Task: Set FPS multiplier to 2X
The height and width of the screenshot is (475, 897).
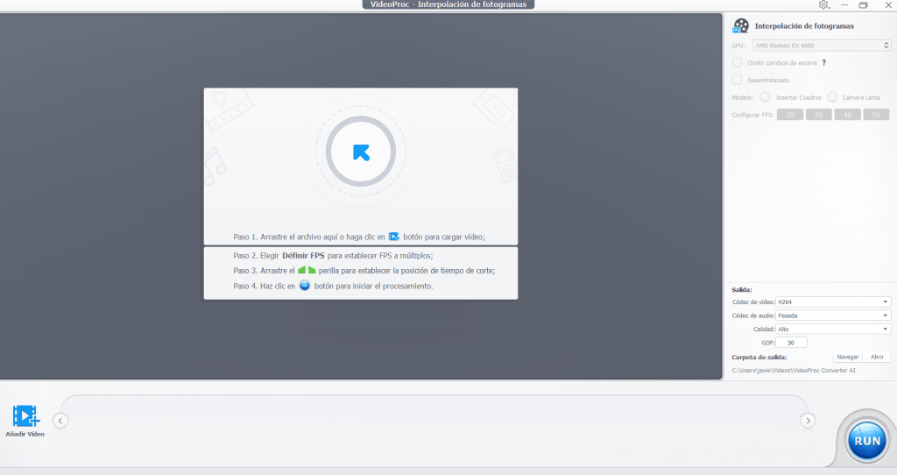Action: 790,115
